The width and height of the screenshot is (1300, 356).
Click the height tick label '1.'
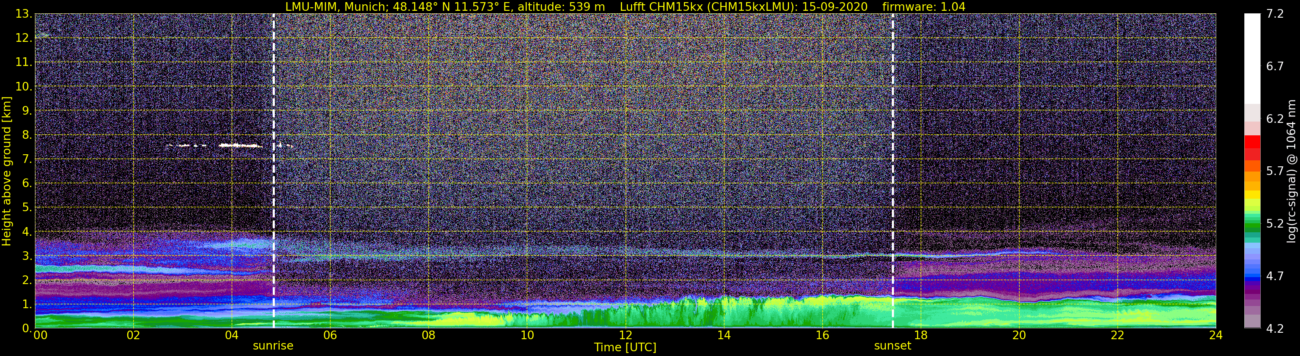tap(27, 305)
